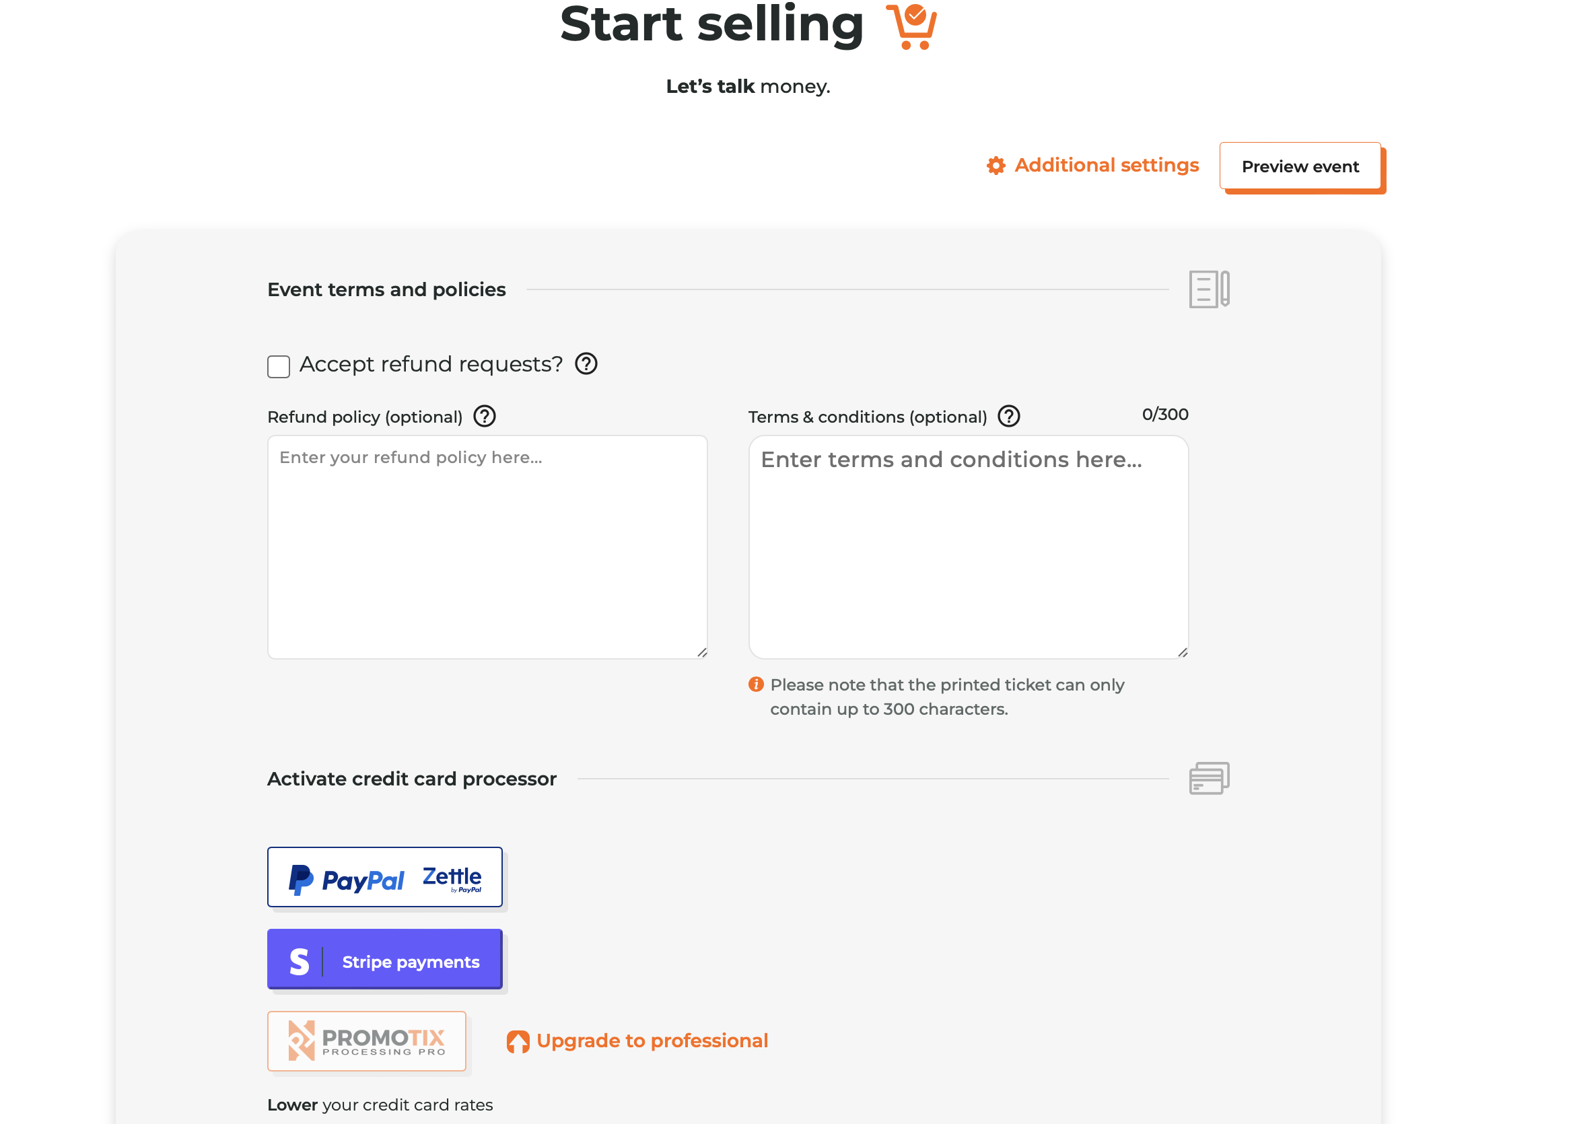
Task: Open Additional settings link
Action: pyautogui.click(x=1106, y=166)
